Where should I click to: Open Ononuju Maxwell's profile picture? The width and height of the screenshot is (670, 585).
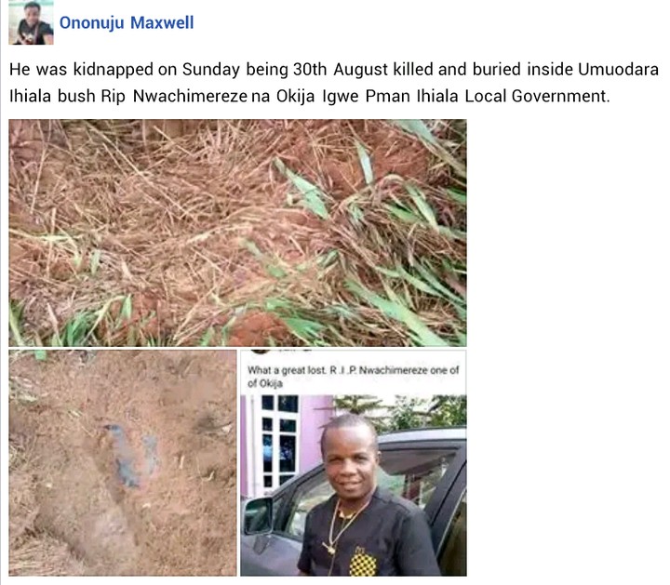point(32,22)
